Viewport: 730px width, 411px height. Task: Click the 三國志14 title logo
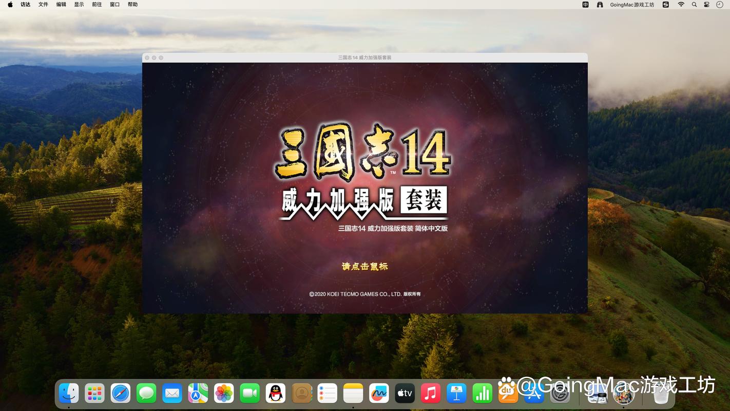tap(362, 152)
